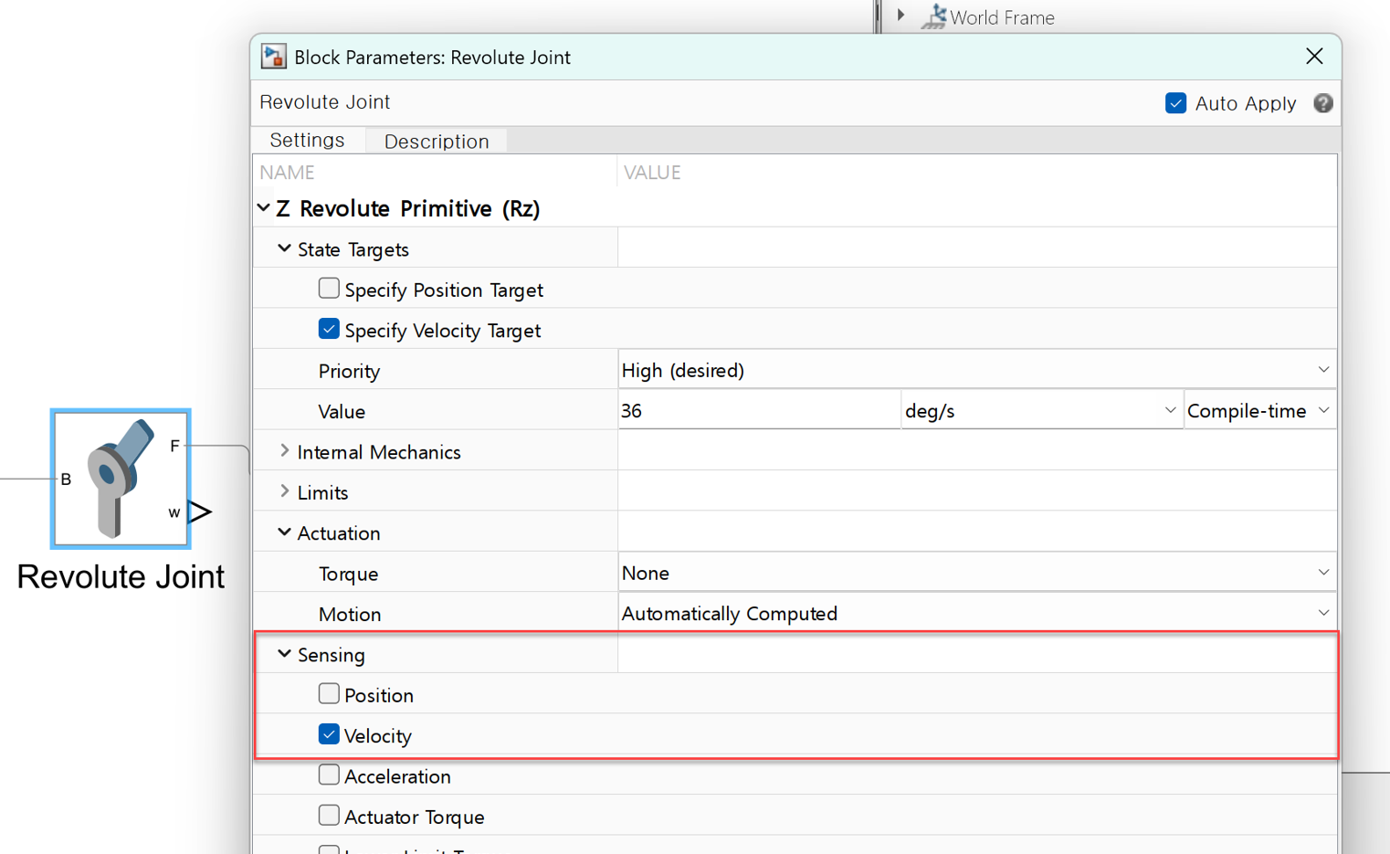Uncheck Specify Velocity Target
This screenshot has height=854, width=1390.
[x=329, y=329]
